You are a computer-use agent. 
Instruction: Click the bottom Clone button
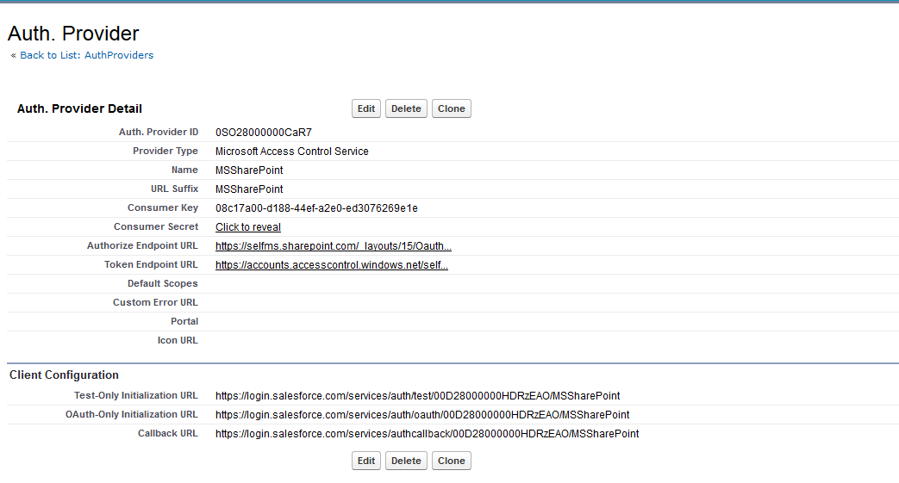(451, 460)
